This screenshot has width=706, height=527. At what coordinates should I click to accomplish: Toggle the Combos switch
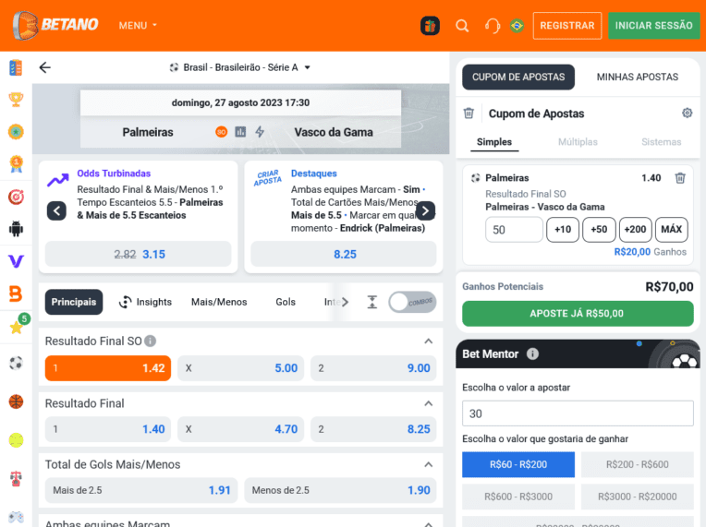412,302
